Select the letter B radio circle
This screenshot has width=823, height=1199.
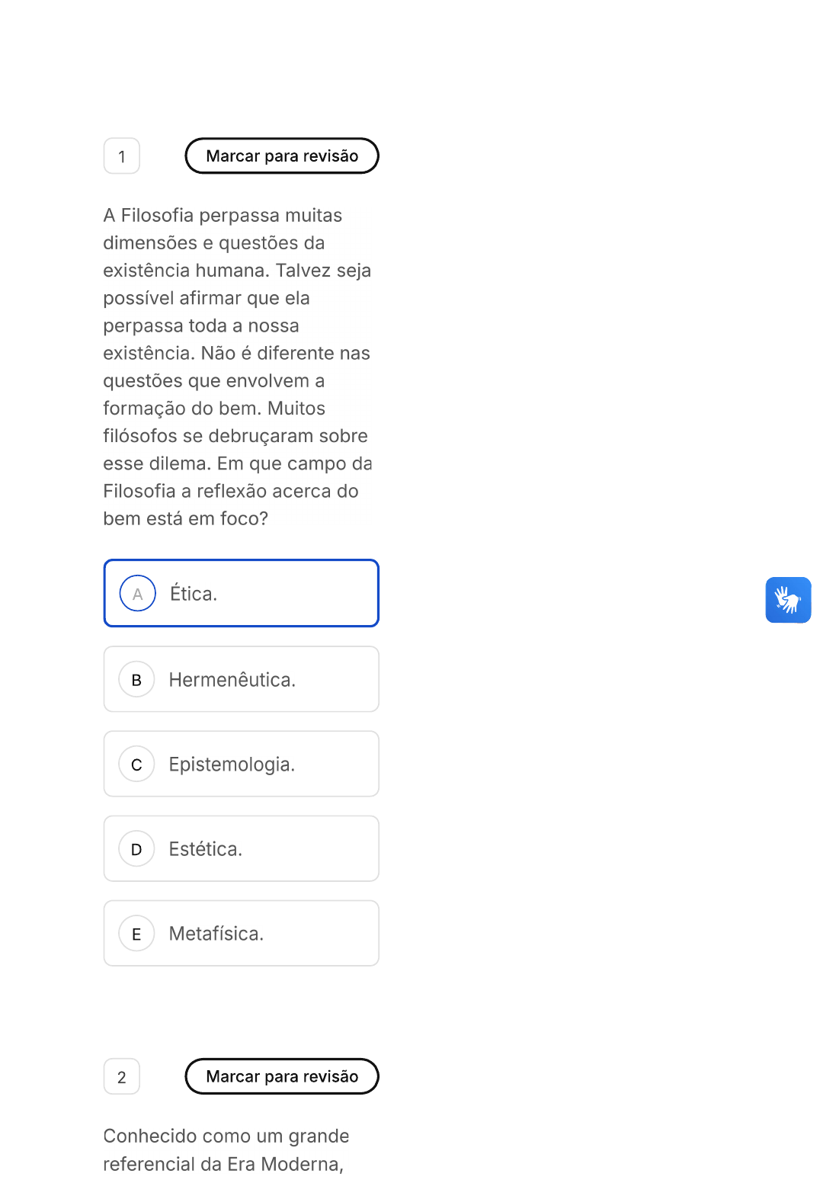[137, 680]
